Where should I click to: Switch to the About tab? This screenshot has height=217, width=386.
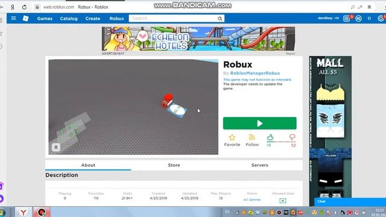[88, 165]
